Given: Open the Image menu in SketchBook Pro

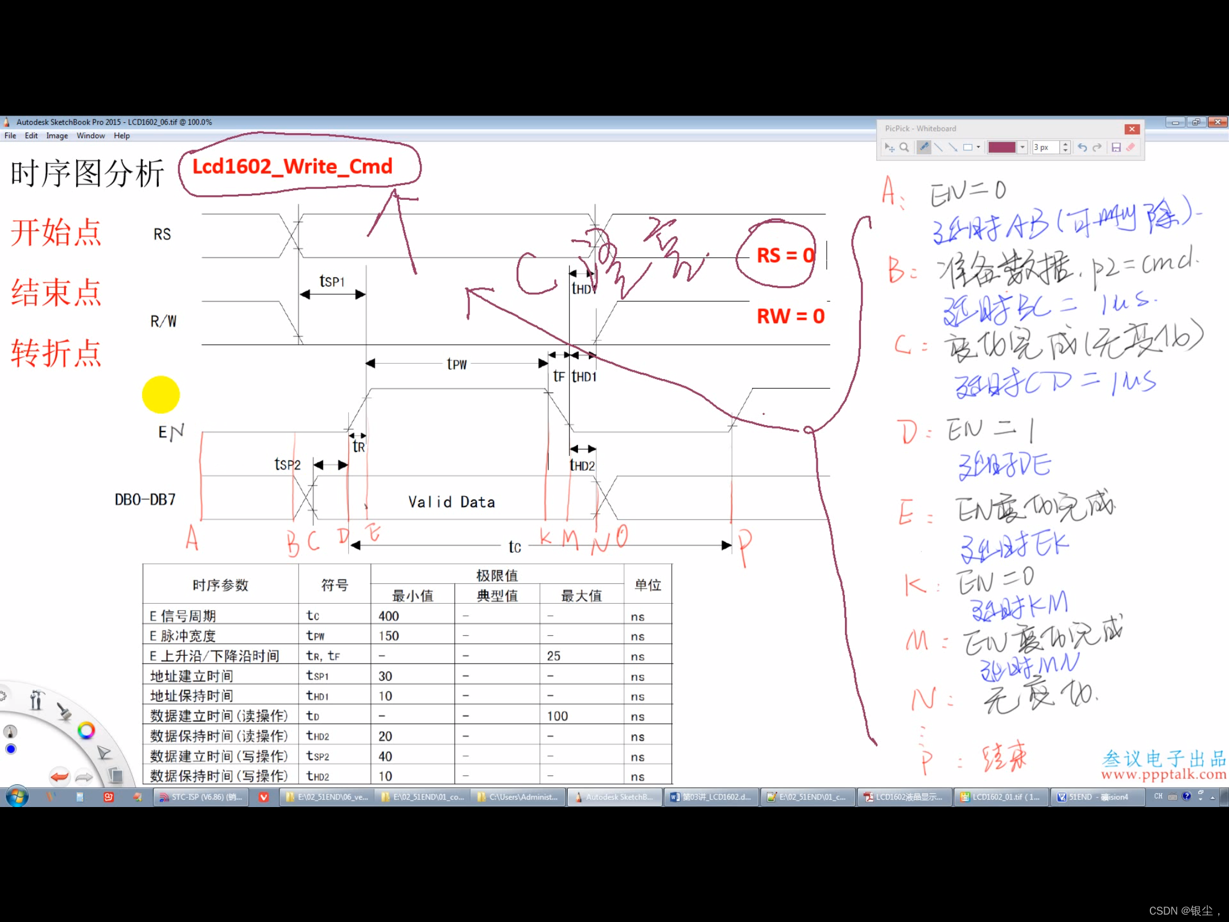Looking at the screenshot, I should coord(57,136).
